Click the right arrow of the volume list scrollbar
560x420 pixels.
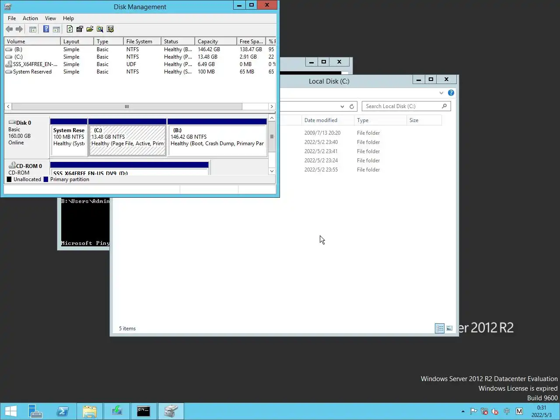coord(272,106)
